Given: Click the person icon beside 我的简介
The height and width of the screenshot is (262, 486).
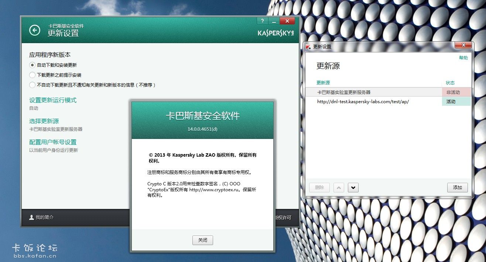Looking at the screenshot, I should coord(31,217).
